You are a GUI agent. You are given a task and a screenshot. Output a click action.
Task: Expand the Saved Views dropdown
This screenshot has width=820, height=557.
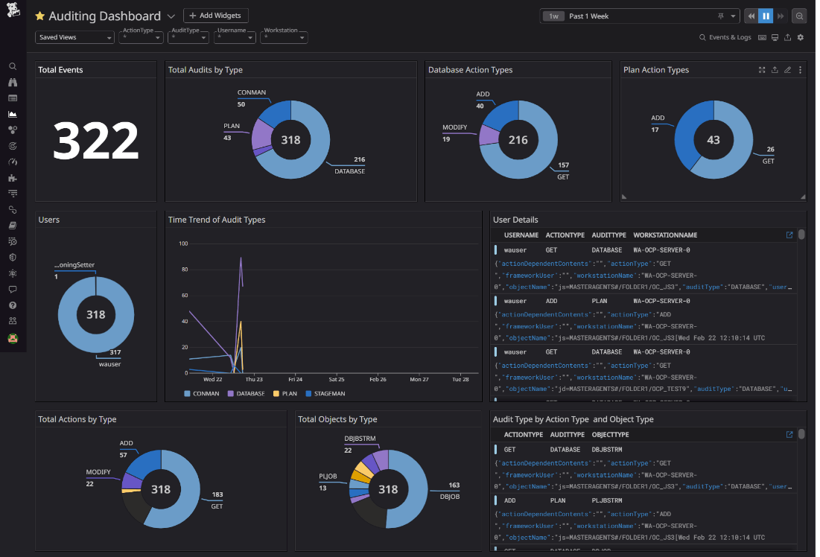(74, 36)
